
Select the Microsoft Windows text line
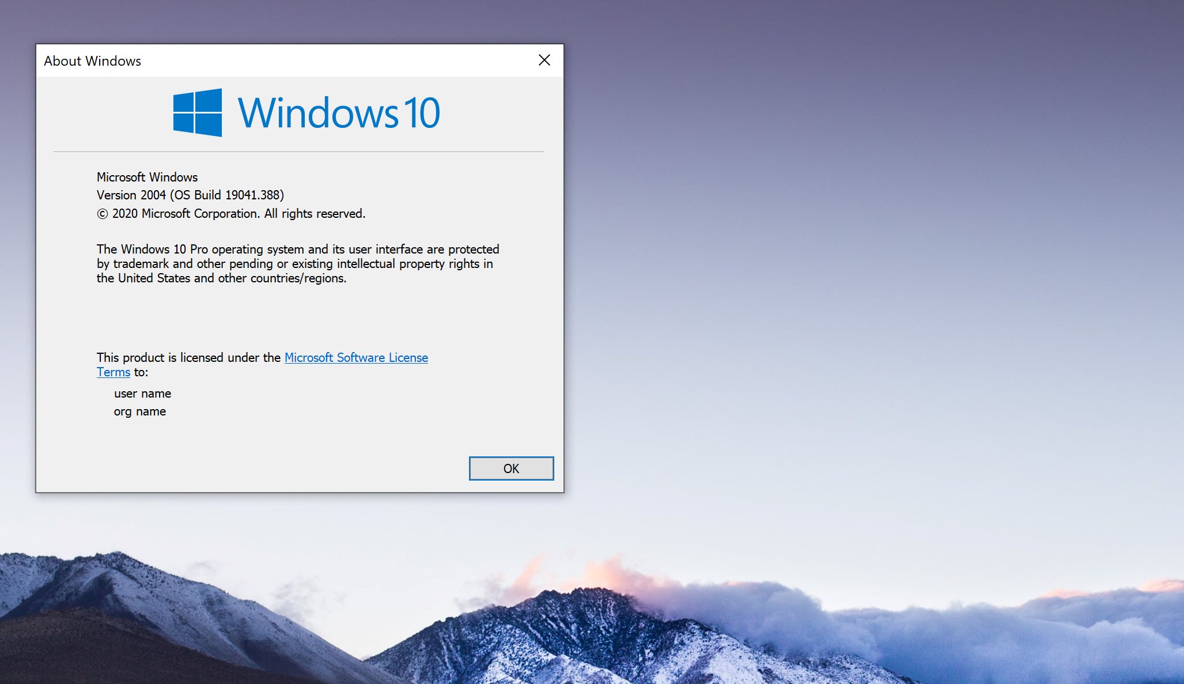click(x=147, y=177)
